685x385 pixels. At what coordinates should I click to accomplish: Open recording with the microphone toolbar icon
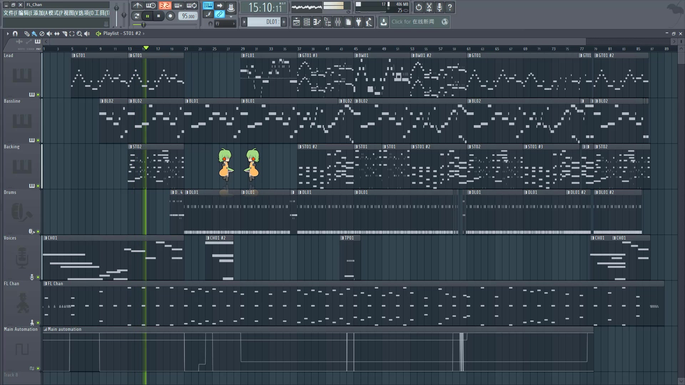click(x=439, y=7)
